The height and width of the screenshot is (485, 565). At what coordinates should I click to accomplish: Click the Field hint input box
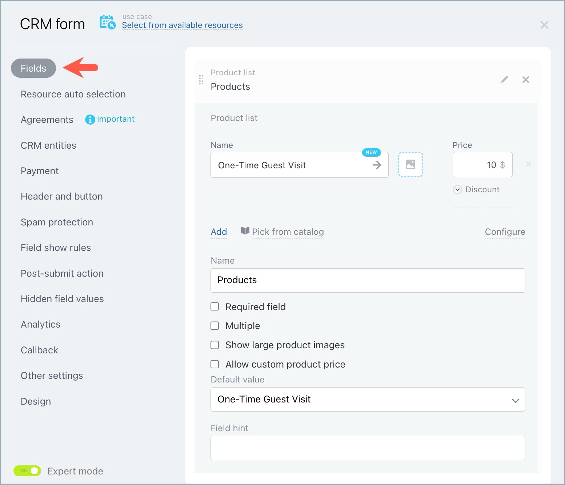[x=368, y=448]
